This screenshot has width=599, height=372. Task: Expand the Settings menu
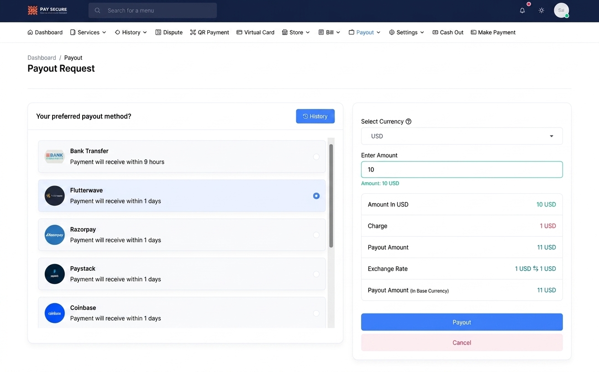coord(407,32)
